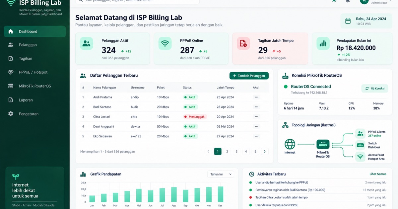This screenshot has height=209, width=398.
Task: Click the PPPoE Online Wi-Fi icon
Action: [165, 43]
